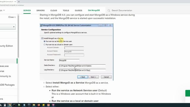Go to the TOOLS tab
Viewport: 190px width, 107px height.
(66, 11)
